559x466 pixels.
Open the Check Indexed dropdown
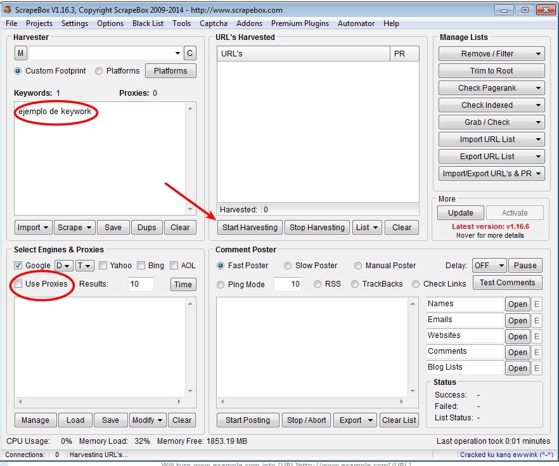point(491,105)
